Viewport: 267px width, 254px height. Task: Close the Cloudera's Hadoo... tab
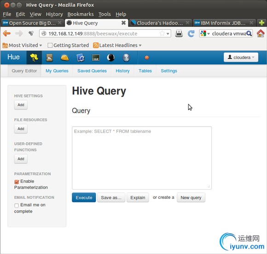click(187, 23)
